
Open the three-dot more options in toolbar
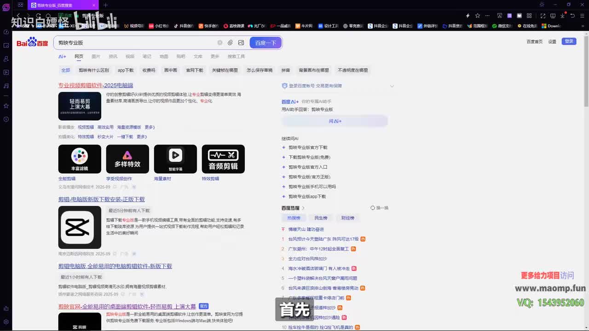(x=487, y=16)
